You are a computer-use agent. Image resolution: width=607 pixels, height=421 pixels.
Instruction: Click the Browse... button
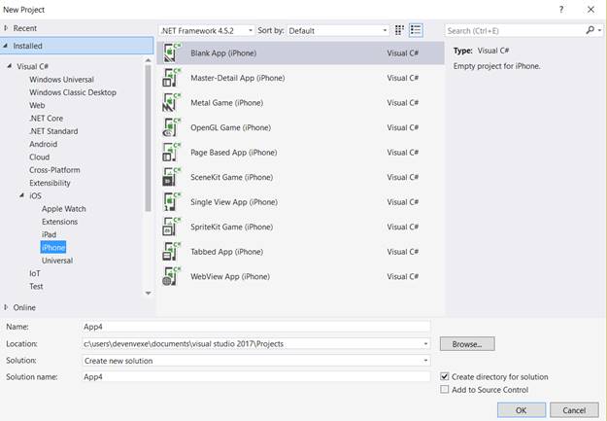pyautogui.click(x=467, y=343)
